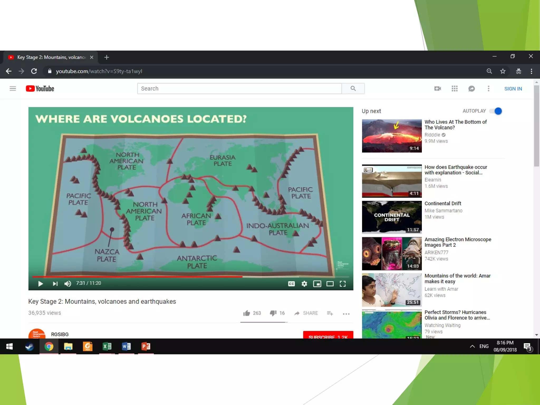Click the thumbs down dislike icon
Viewport: 540px width, 405px height.
[273, 313]
